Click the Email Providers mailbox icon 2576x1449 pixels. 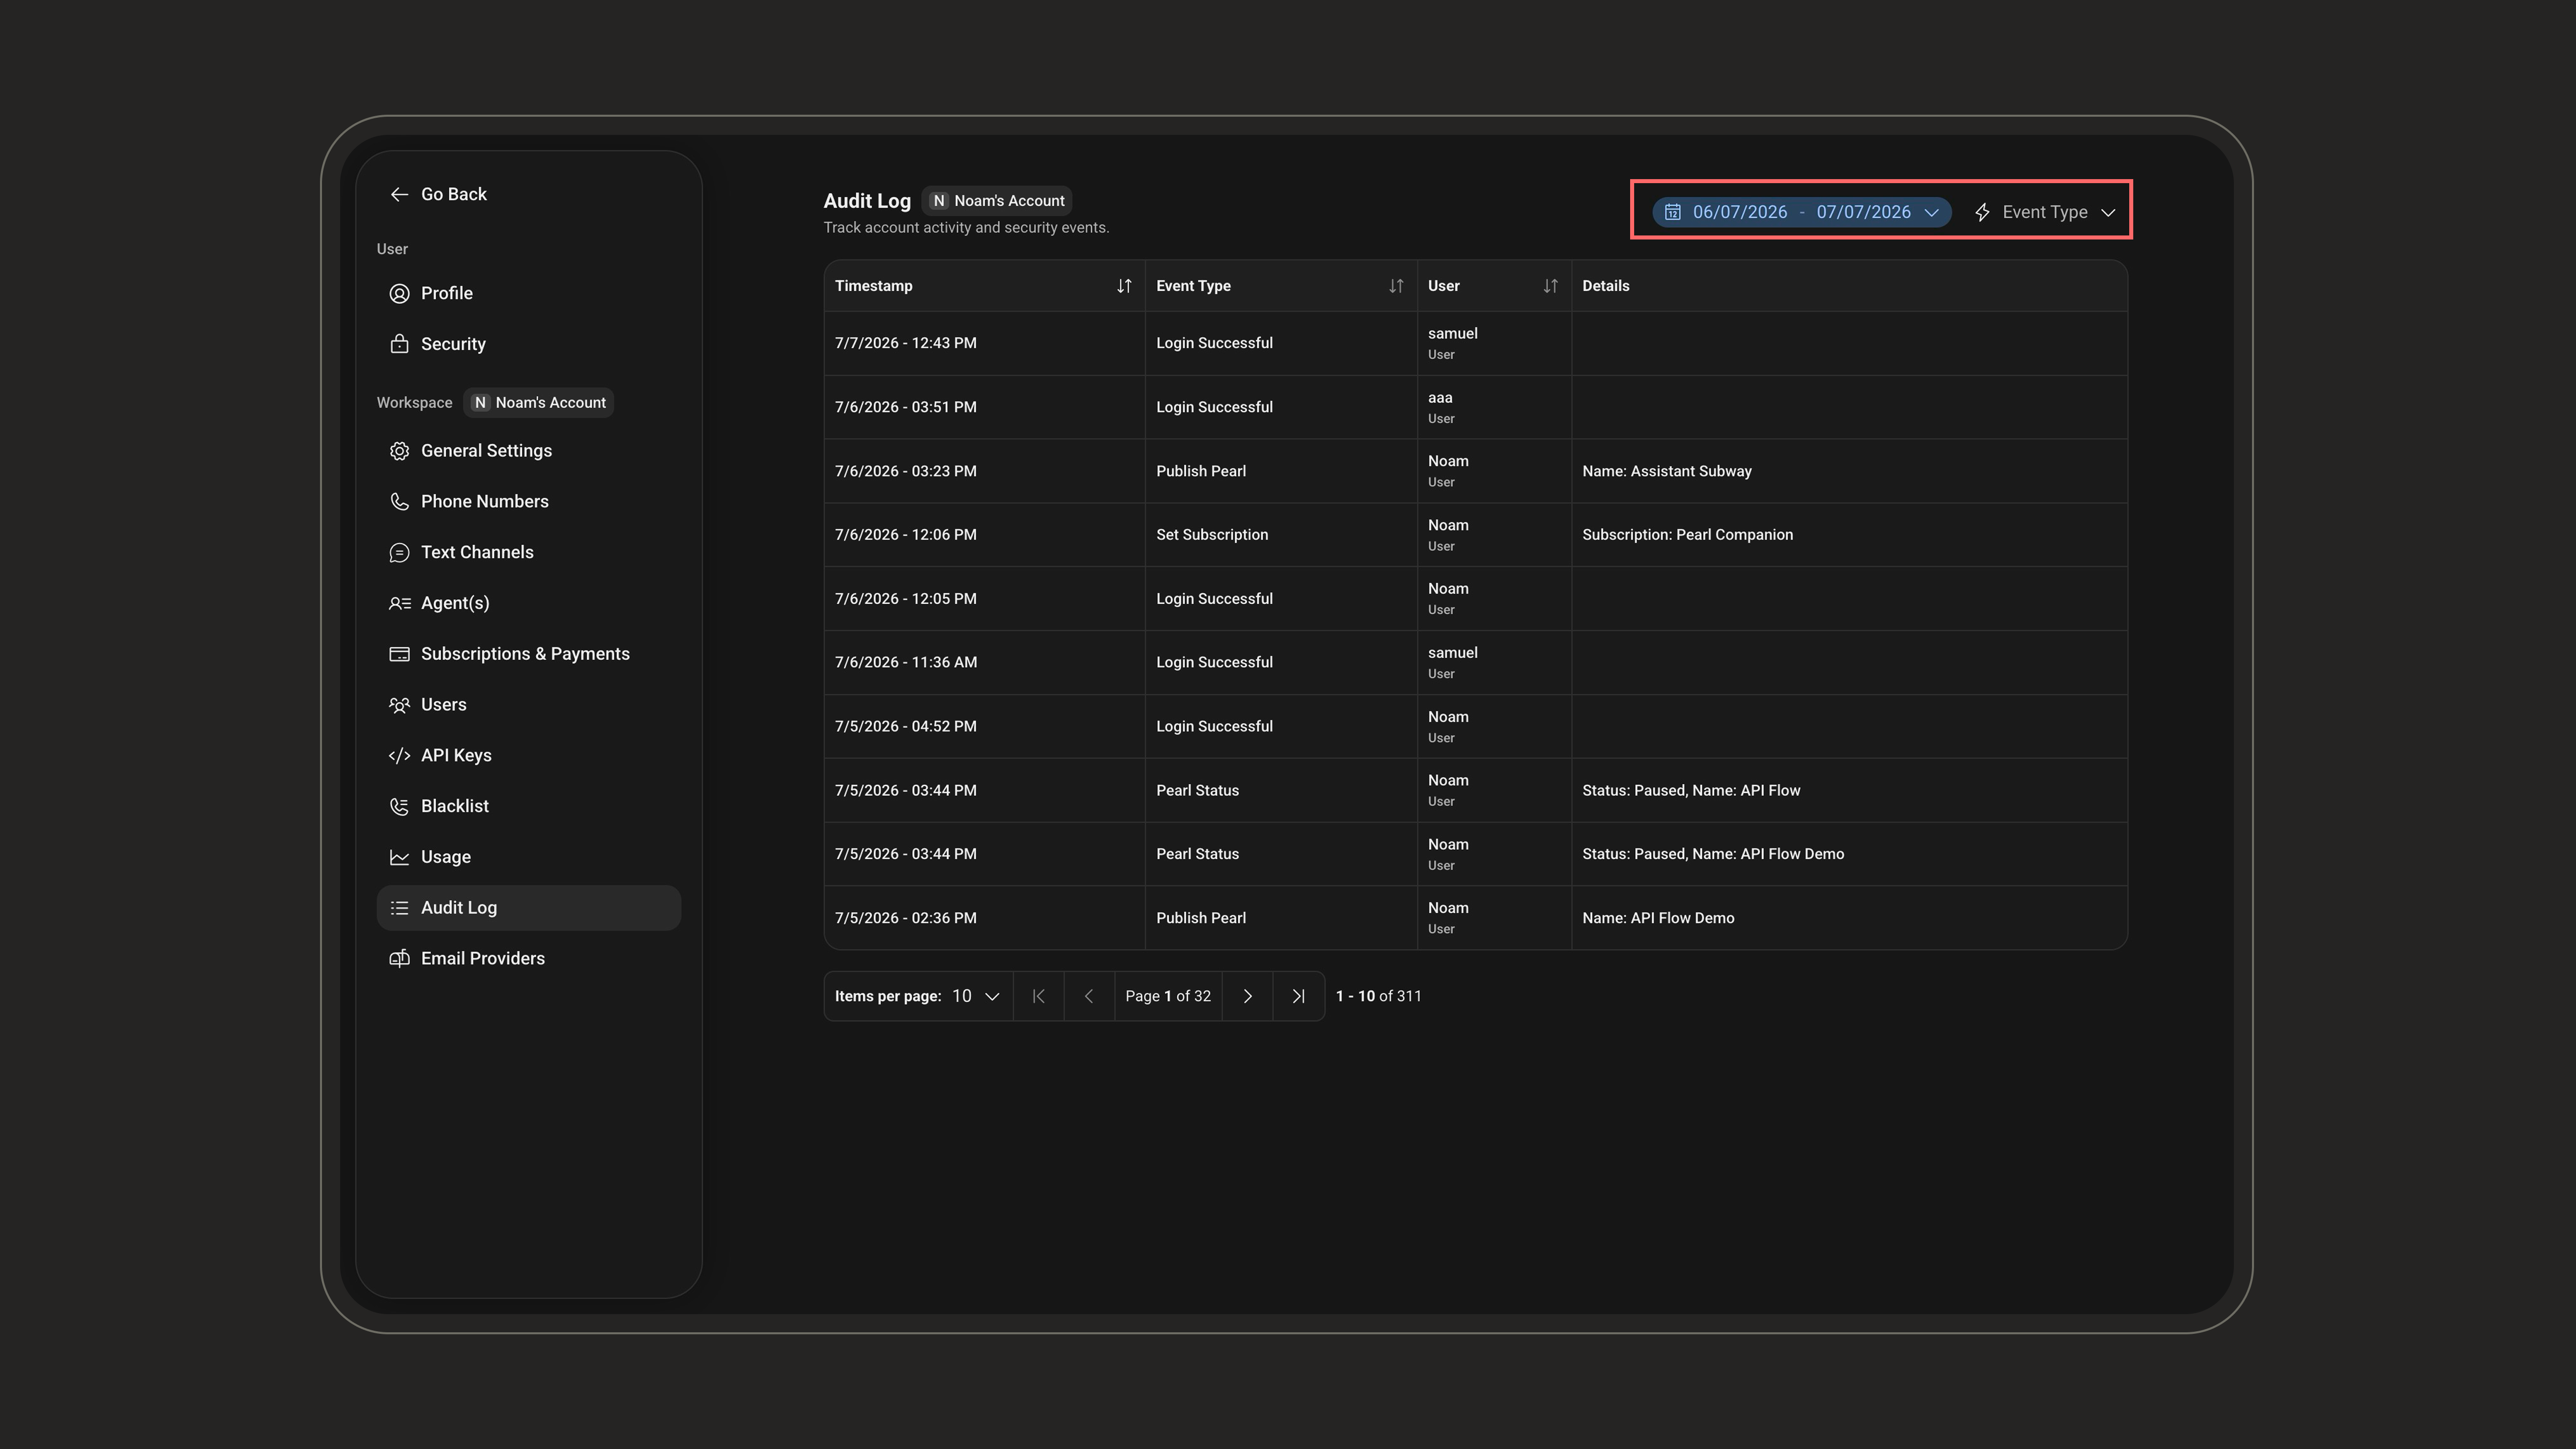[x=399, y=959]
